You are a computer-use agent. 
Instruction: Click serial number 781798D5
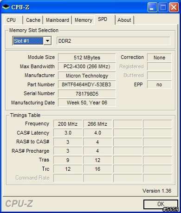[87, 94]
